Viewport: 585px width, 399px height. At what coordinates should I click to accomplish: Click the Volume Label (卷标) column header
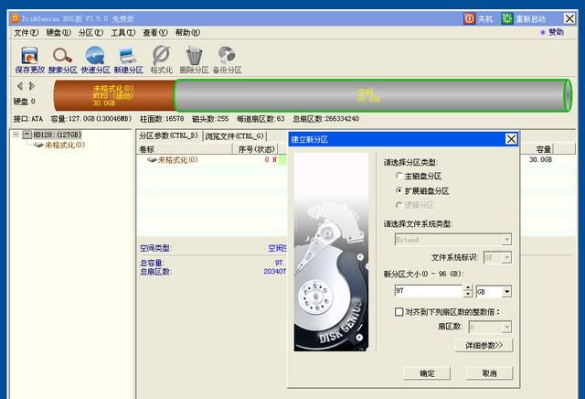click(x=185, y=149)
